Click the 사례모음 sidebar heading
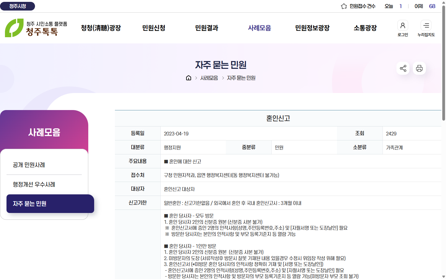This screenshot has width=446, height=279. click(44, 132)
